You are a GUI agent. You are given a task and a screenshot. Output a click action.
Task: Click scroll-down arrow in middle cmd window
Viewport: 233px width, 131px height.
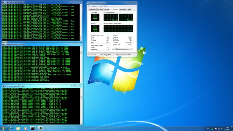81,82
